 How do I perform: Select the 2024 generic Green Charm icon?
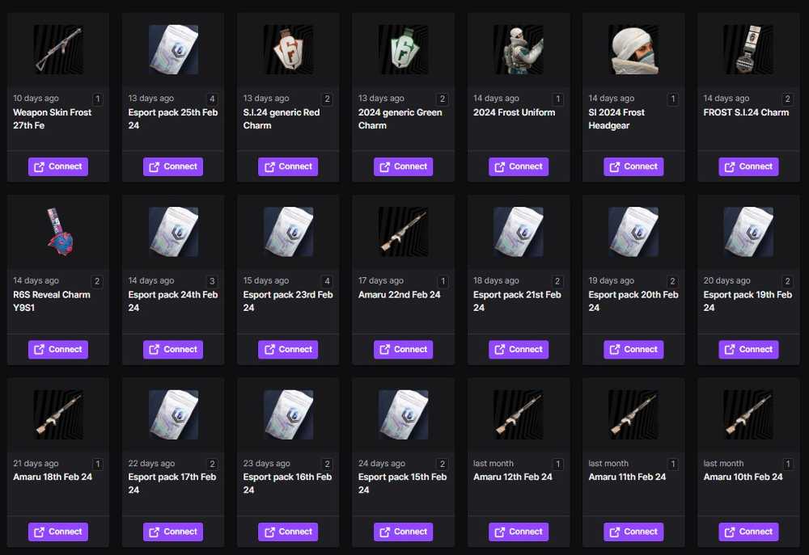tap(404, 50)
